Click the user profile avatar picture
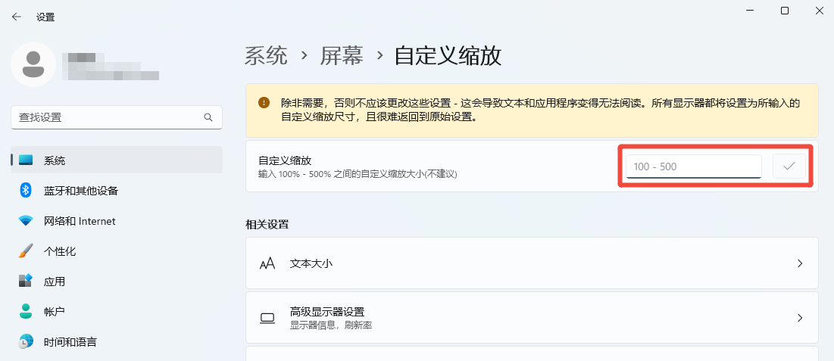This screenshot has height=361, width=834. click(x=33, y=64)
